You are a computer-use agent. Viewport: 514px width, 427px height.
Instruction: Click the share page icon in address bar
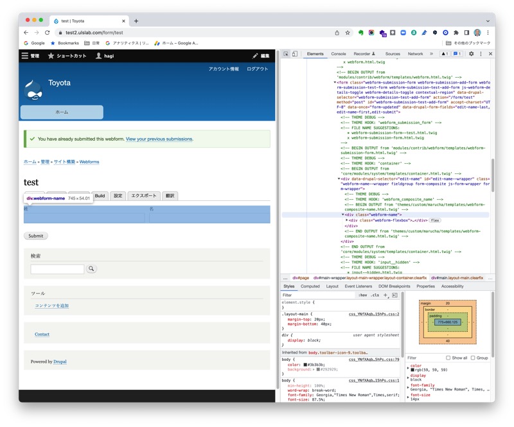point(337,33)
